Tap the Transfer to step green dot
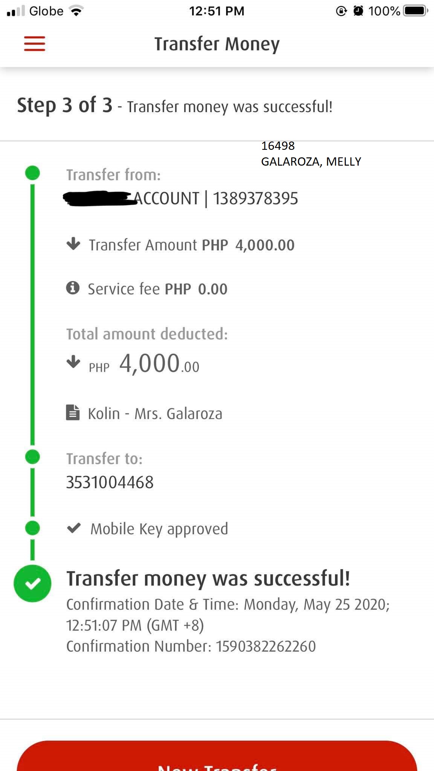This screenshot has width=434, height=771. click(x=32, y=457)
